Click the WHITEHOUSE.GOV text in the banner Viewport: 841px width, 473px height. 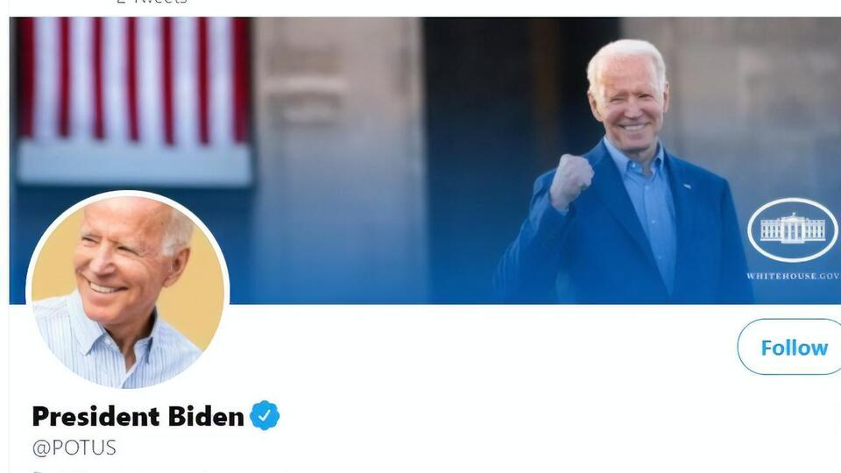[x=793, y=276]
